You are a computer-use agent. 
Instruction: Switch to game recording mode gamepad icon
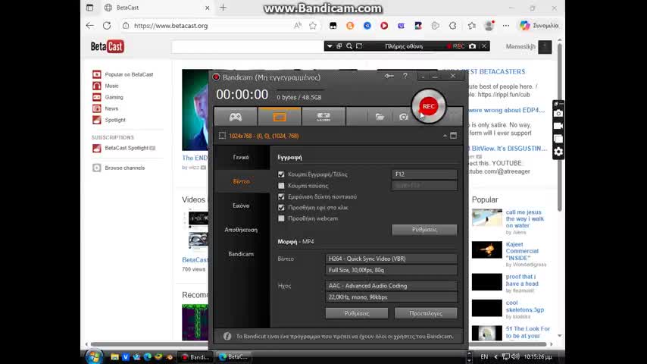[x=236, y=117]
